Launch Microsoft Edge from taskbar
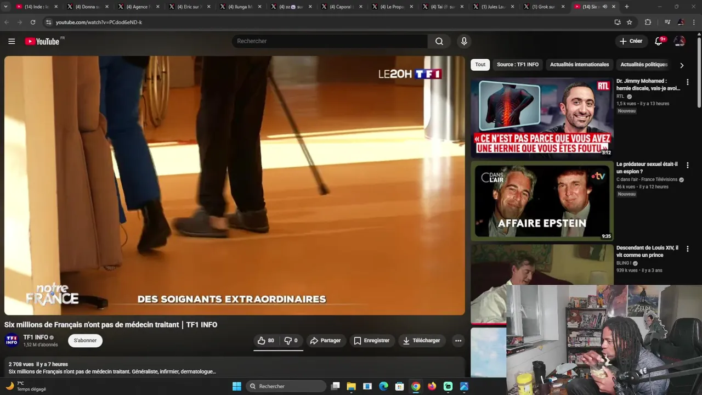This screenshot has height=395, width=702. [x=384, y=386]
